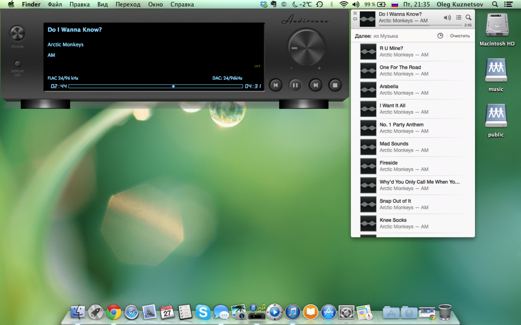
Task: Click current track album art thumbnail
Action: point(368,19)
